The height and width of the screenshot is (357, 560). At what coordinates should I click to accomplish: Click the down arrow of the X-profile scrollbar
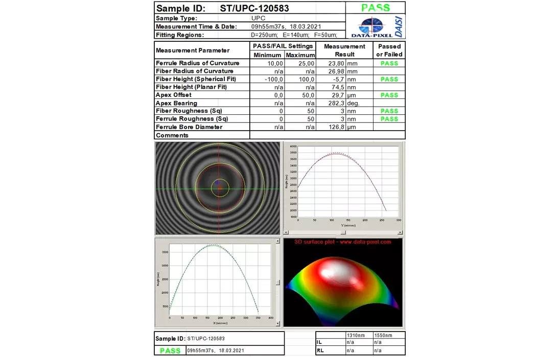[278, 324]
